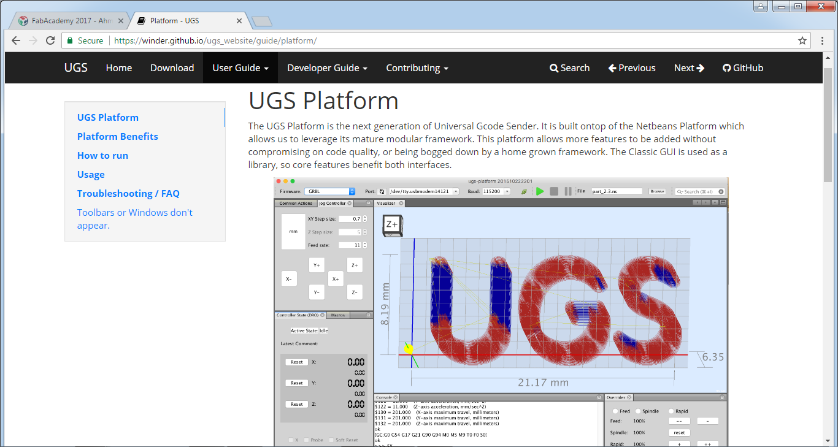Close the FabAcademy 2017 tab

121,21
